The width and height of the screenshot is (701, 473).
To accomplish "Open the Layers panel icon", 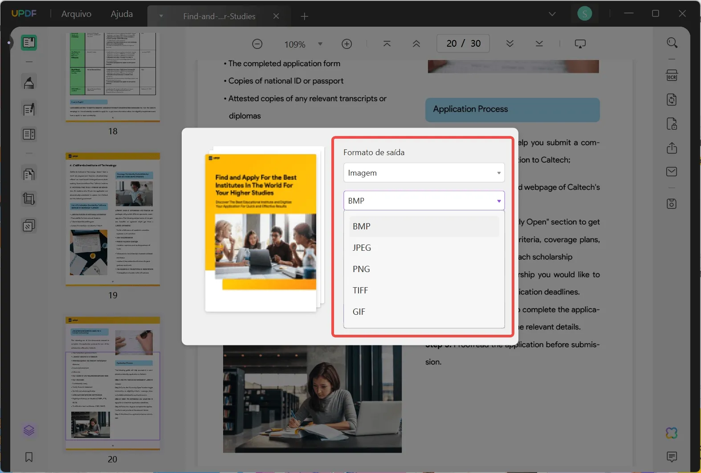I will pos(29,430).
